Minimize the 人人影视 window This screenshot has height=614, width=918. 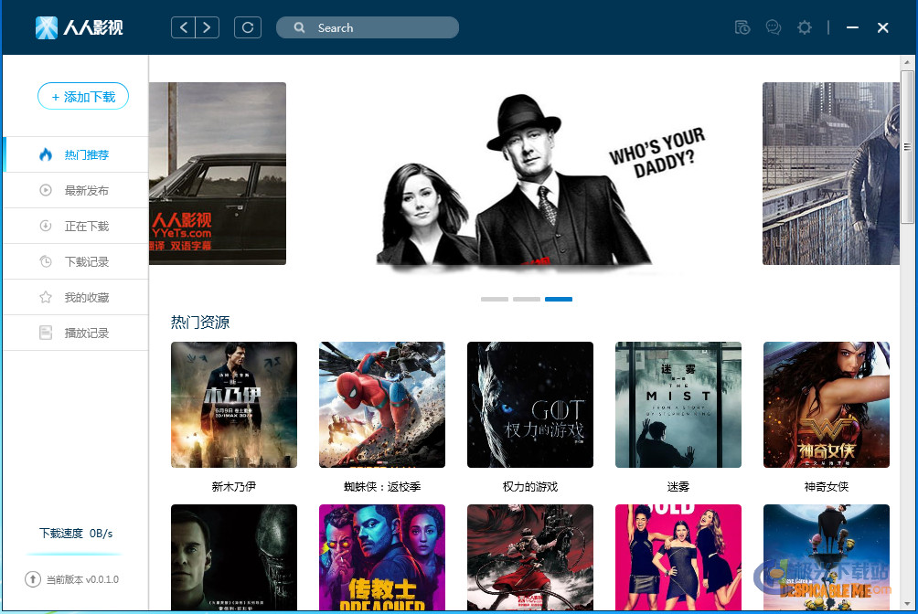tap(852, 27)
